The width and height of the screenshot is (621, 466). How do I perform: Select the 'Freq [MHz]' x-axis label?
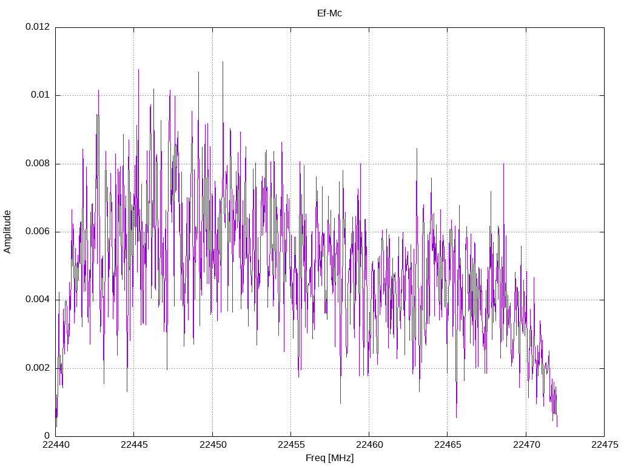pyautogui.click(x=329, y=458)
